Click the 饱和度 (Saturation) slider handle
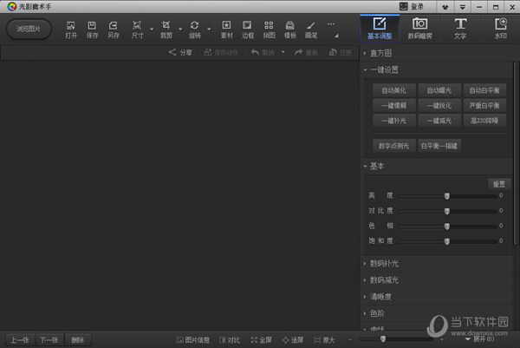Screen dimensions: 520x348 pos(447,241)
